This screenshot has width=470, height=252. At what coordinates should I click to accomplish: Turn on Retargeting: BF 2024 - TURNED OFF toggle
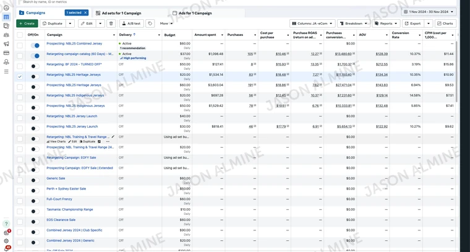(x=35, y=66)
